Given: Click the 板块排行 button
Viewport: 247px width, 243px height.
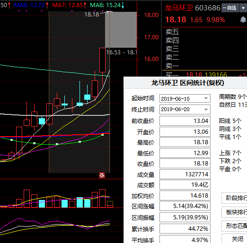Looking at the screenshot, I should tap(234, 212).
